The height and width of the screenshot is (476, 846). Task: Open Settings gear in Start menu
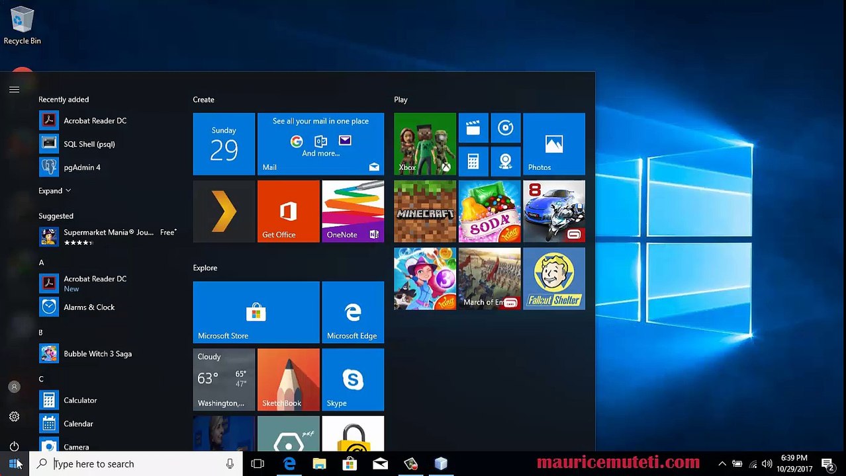click(14, 416)
